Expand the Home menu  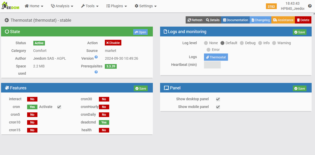pyautogui.click(x=34, y=6)
